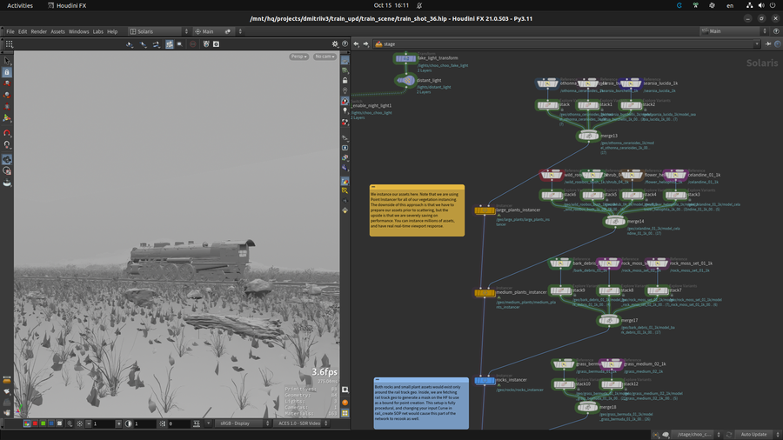This screenshot has height=440, width=783.
Task: Select the fake_light_transform node
Action: point(405,58)
